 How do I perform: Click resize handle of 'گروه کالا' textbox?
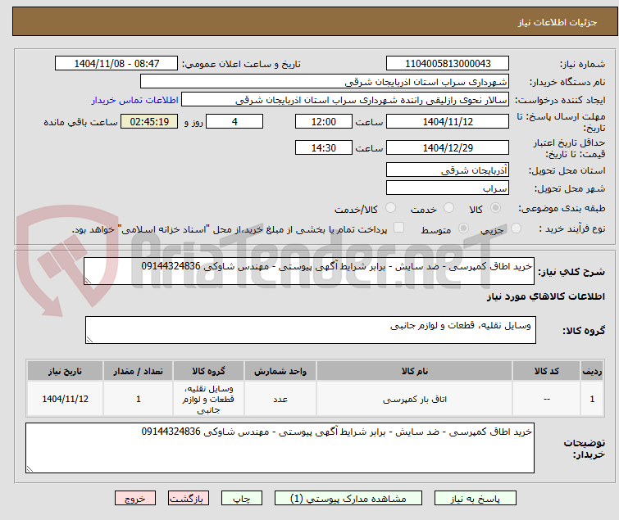coord(89,340)
